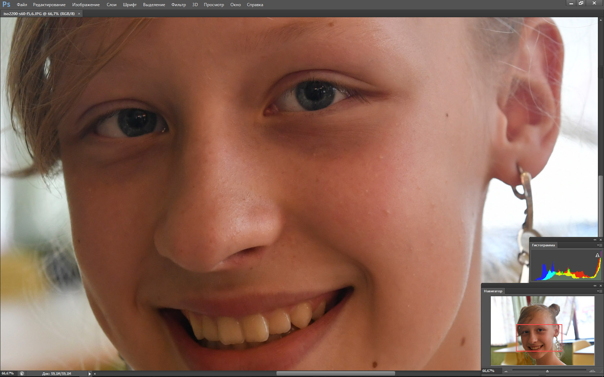
Task: Open the Навигатор panel options menu
Action: pos(599,291)
